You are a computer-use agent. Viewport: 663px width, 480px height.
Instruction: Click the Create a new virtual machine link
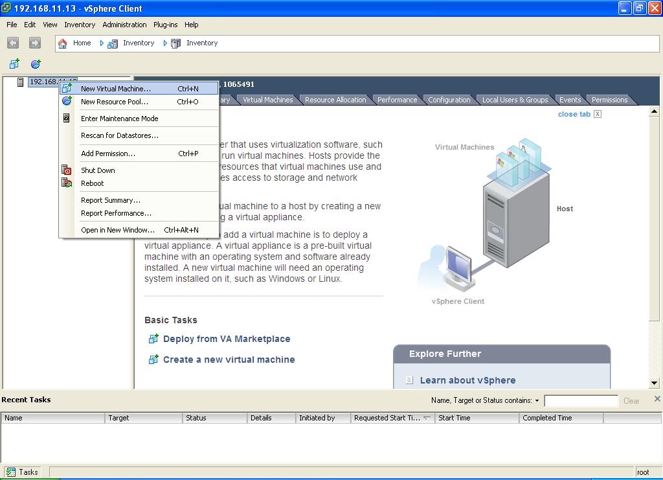pyautogui.click(x=229, y=360)
